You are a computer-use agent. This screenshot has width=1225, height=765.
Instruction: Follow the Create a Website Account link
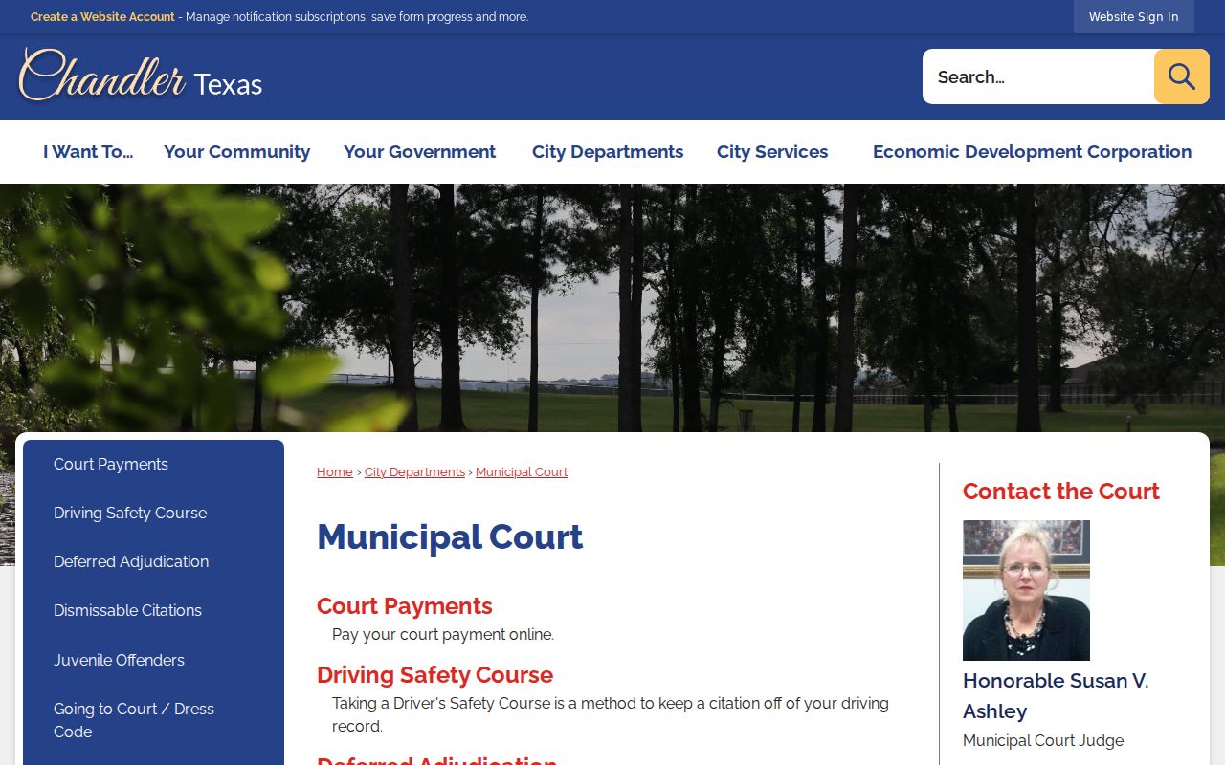pyautogui.click(x=102, y=17)
